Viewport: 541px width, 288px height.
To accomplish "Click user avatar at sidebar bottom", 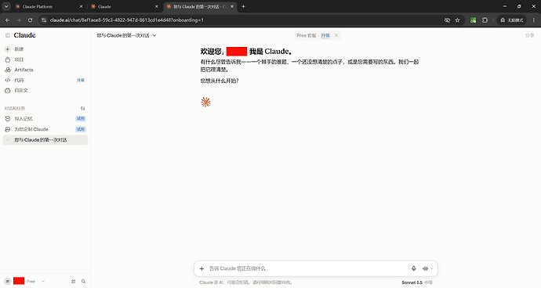I will pos(8,281).
